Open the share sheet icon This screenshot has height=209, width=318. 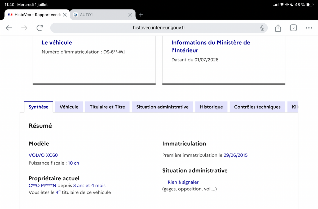point(278,28)
